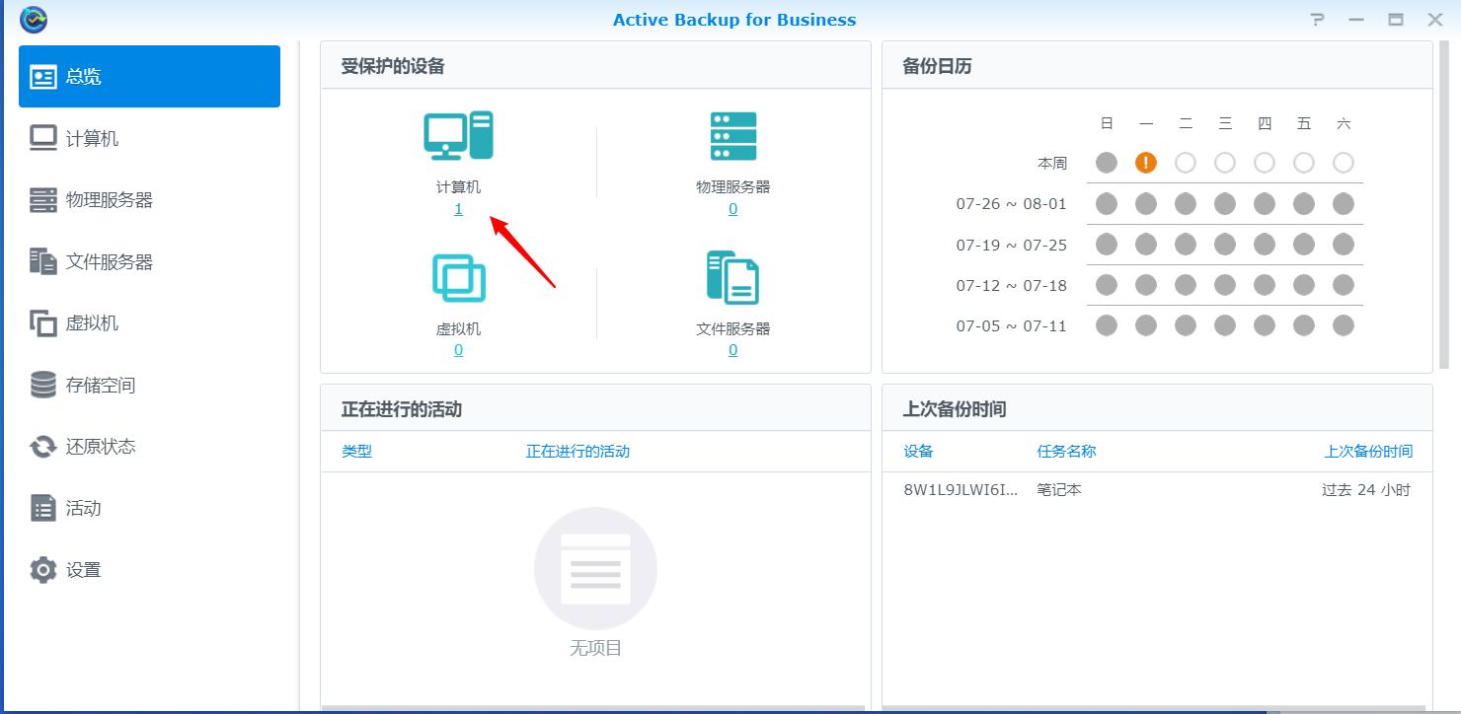Viewport: 1461px width, 714px height.
Task: Click the last dot in 07-19 ~ 07-25 row
Action: click(1344, 245)
